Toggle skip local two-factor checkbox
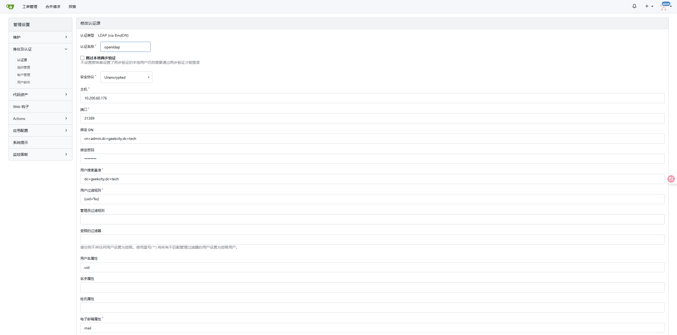The image size is (677, 335). pyautogui.click(x=82, y=58)
